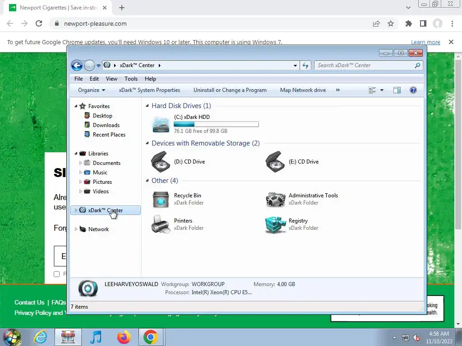Viewport: 462px width, 346px height.
Task: Open Chrome three-dot menu
Action: [452, 23]
